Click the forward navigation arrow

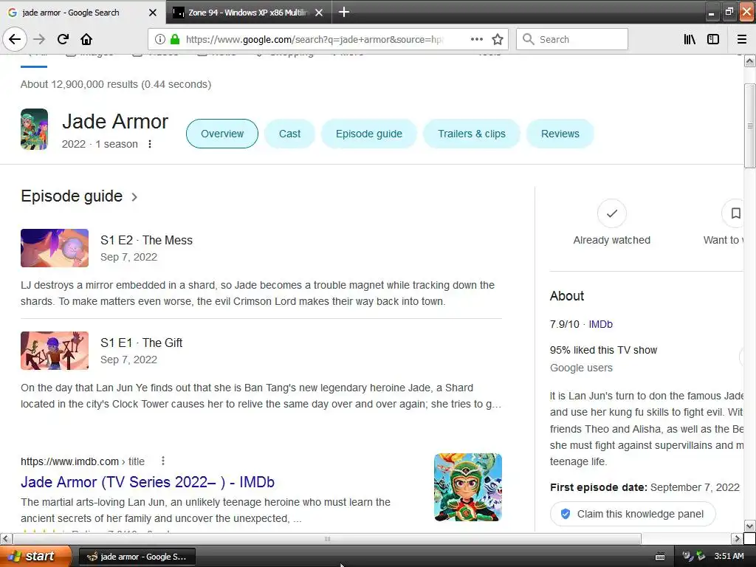pyautogui.click(x=39, y=39)
